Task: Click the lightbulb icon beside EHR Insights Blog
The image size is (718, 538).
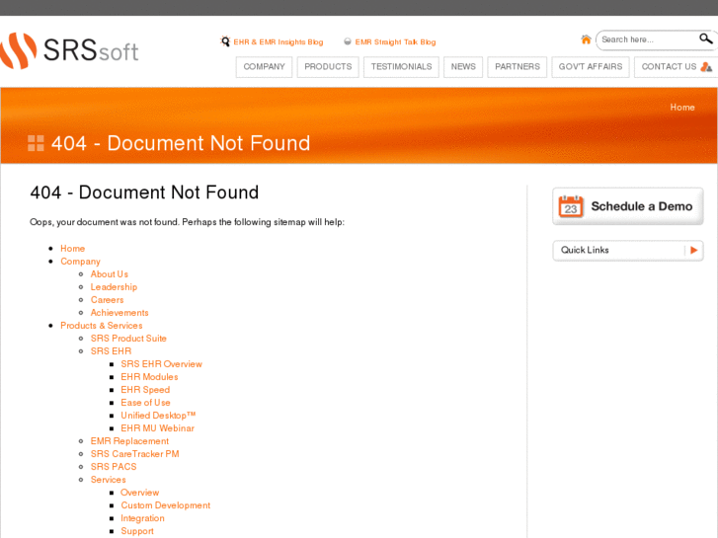Action: pos(225,41)
